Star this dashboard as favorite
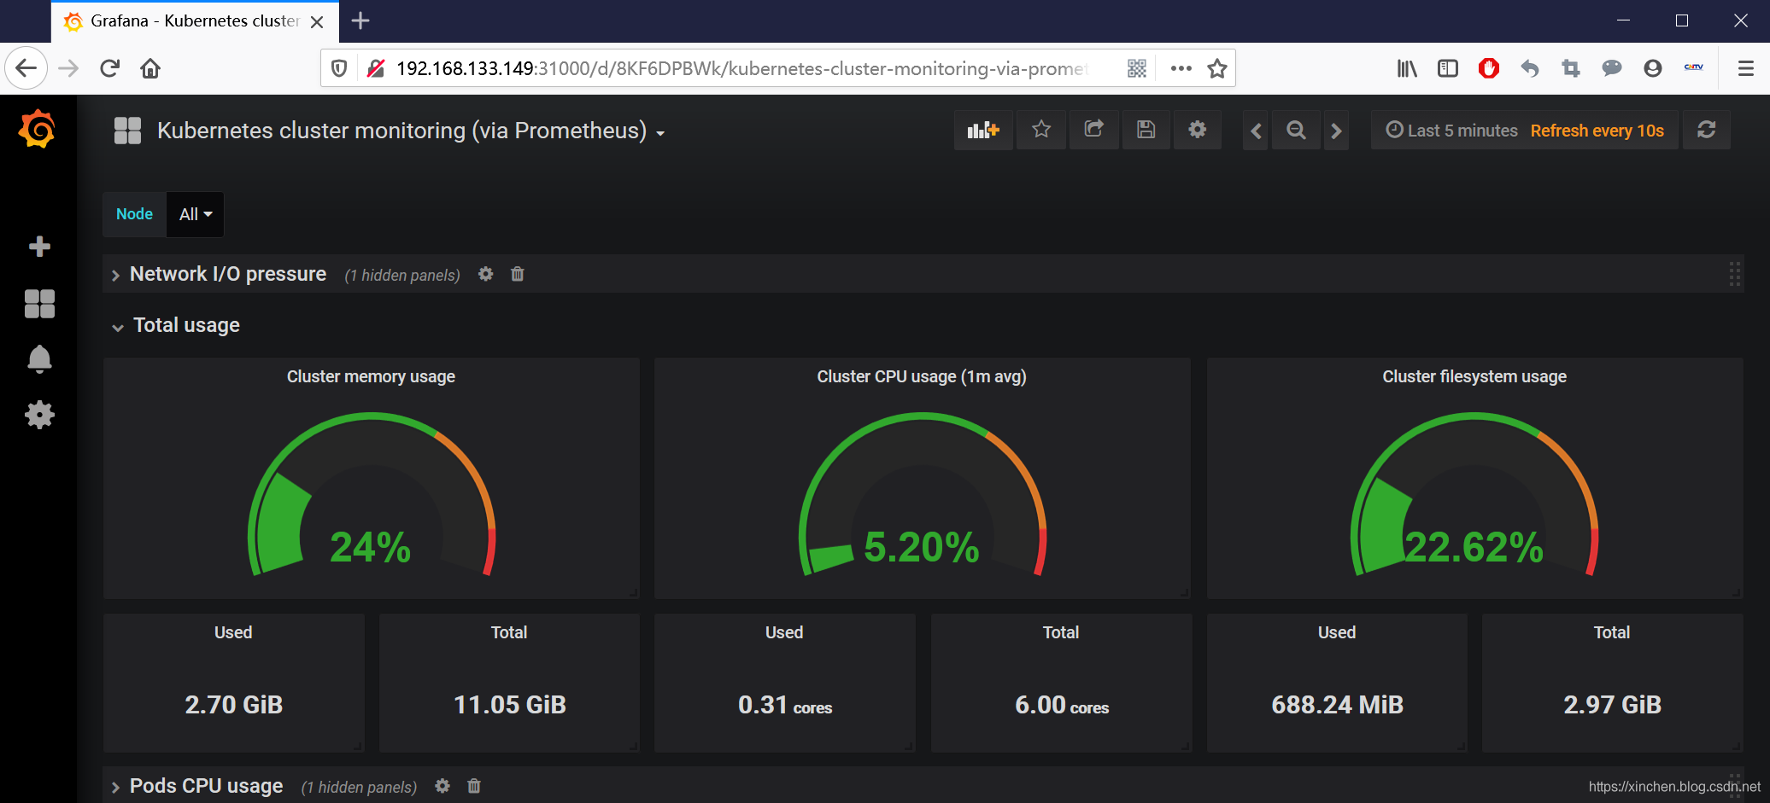The height and width of the screenshot is (803, 1770). point(1041,130)
